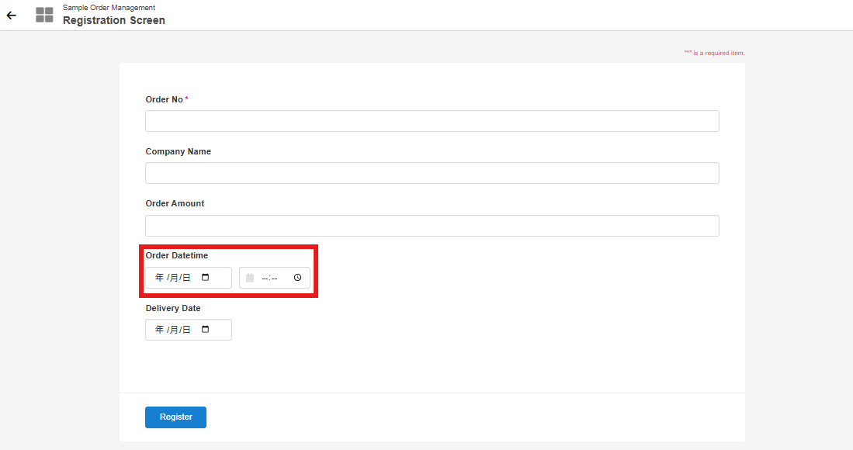Screen dimensions: 853x450
Task: Focus the Order Amount input field
Action: (432, 226)
